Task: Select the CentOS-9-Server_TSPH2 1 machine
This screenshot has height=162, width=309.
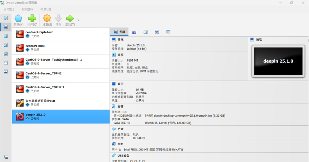Action: point(61,89)
